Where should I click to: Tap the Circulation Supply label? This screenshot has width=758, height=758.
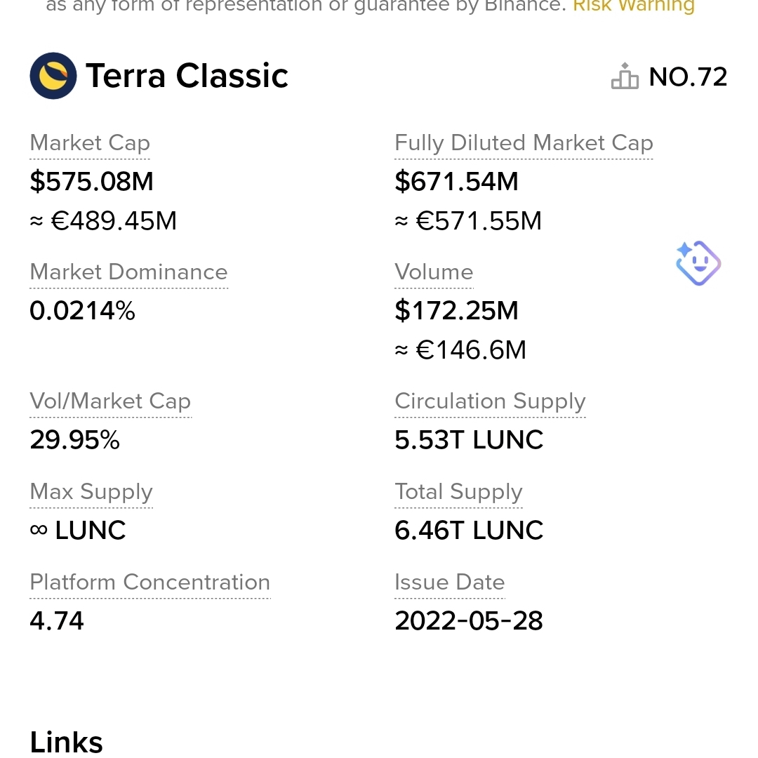[x=490, y=401]
